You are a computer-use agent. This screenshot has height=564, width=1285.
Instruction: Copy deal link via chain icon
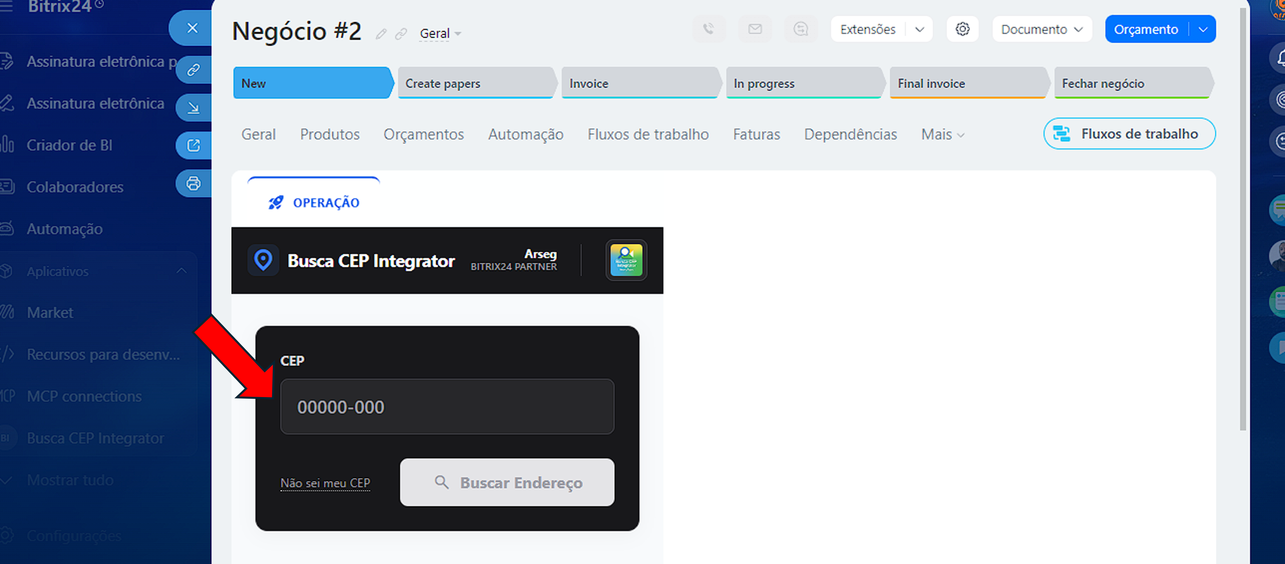pos(401,34)
